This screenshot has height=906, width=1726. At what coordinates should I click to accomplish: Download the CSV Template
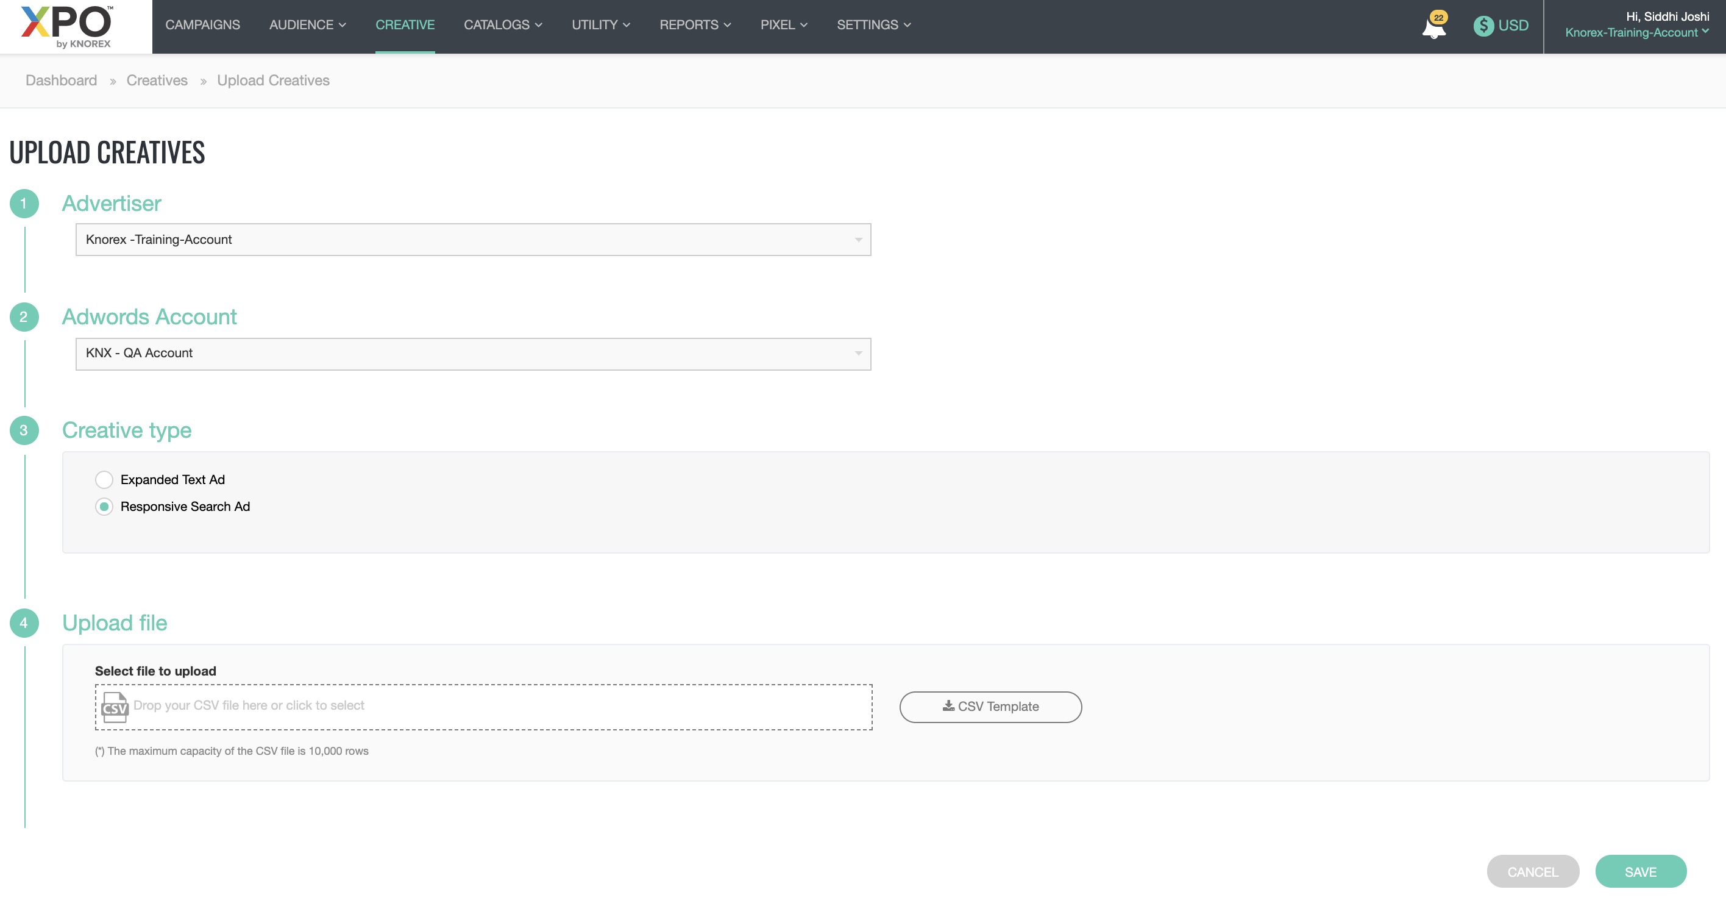[x=990, y=707]
